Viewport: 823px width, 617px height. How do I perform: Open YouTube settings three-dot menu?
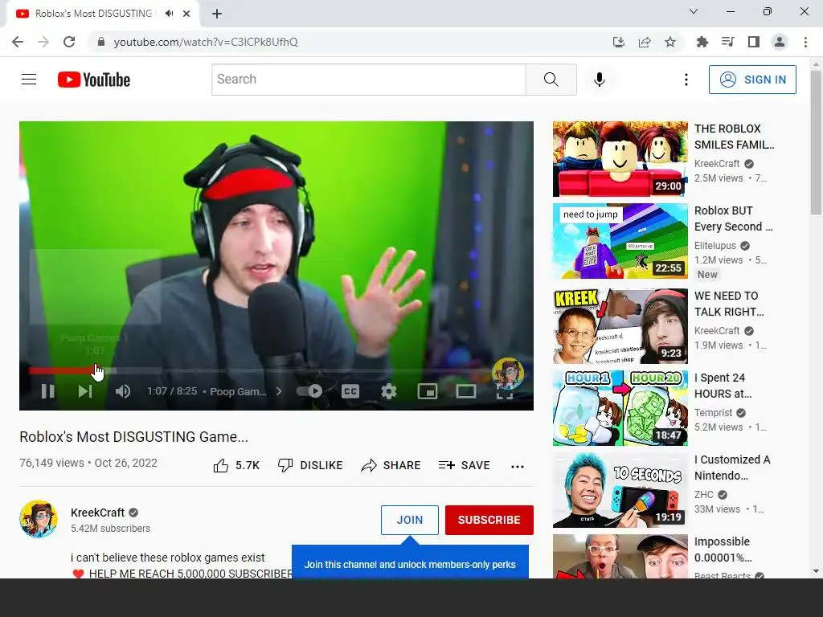coord(686,80)
